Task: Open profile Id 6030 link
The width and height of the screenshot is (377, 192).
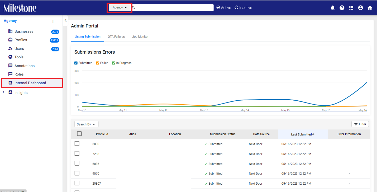Action: pyautogui.click(x=96, y=144)
